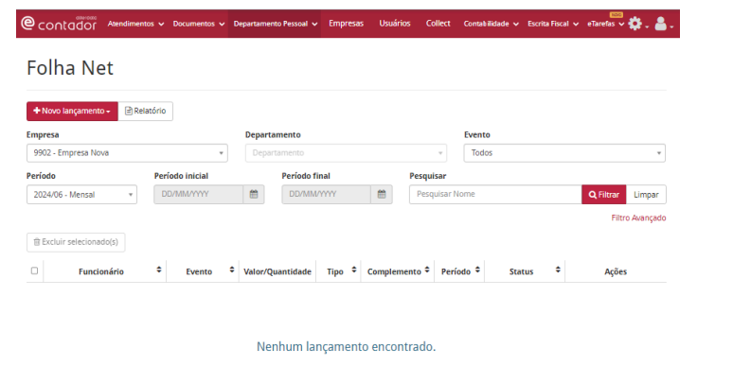Viewport: 751px width, 366px height.
Task: Sort by the Status column arrows
Action: pyautogui.click(x=558, y=270)
